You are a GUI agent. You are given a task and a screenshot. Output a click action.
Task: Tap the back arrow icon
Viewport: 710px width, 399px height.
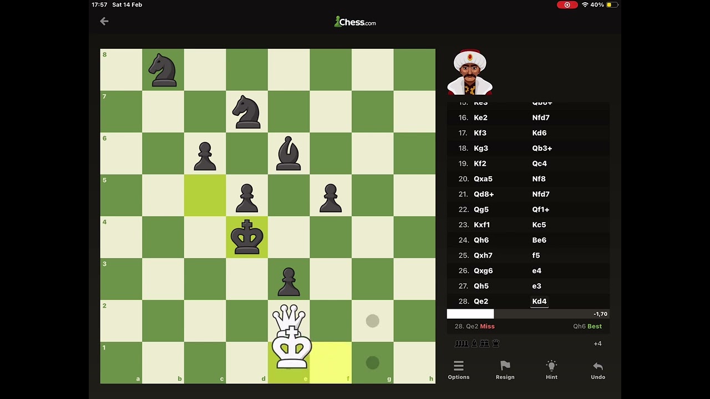pyautogui.click(x=104, y=21)
